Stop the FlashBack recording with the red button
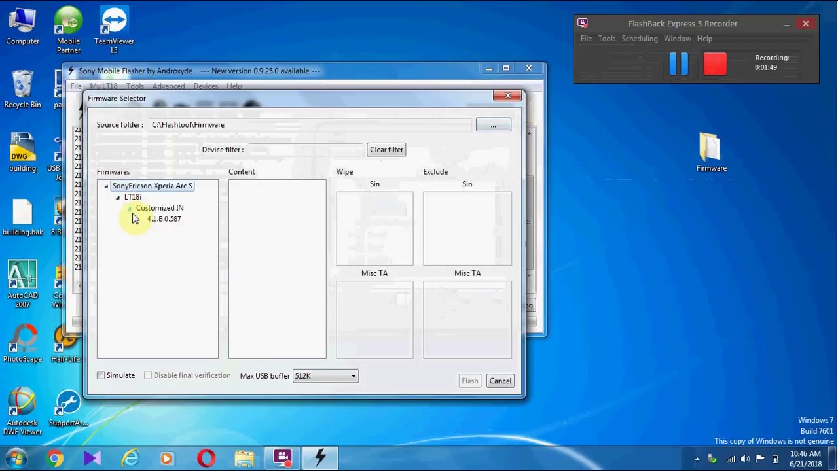The image size is (838, 471). tap(715, 63)
